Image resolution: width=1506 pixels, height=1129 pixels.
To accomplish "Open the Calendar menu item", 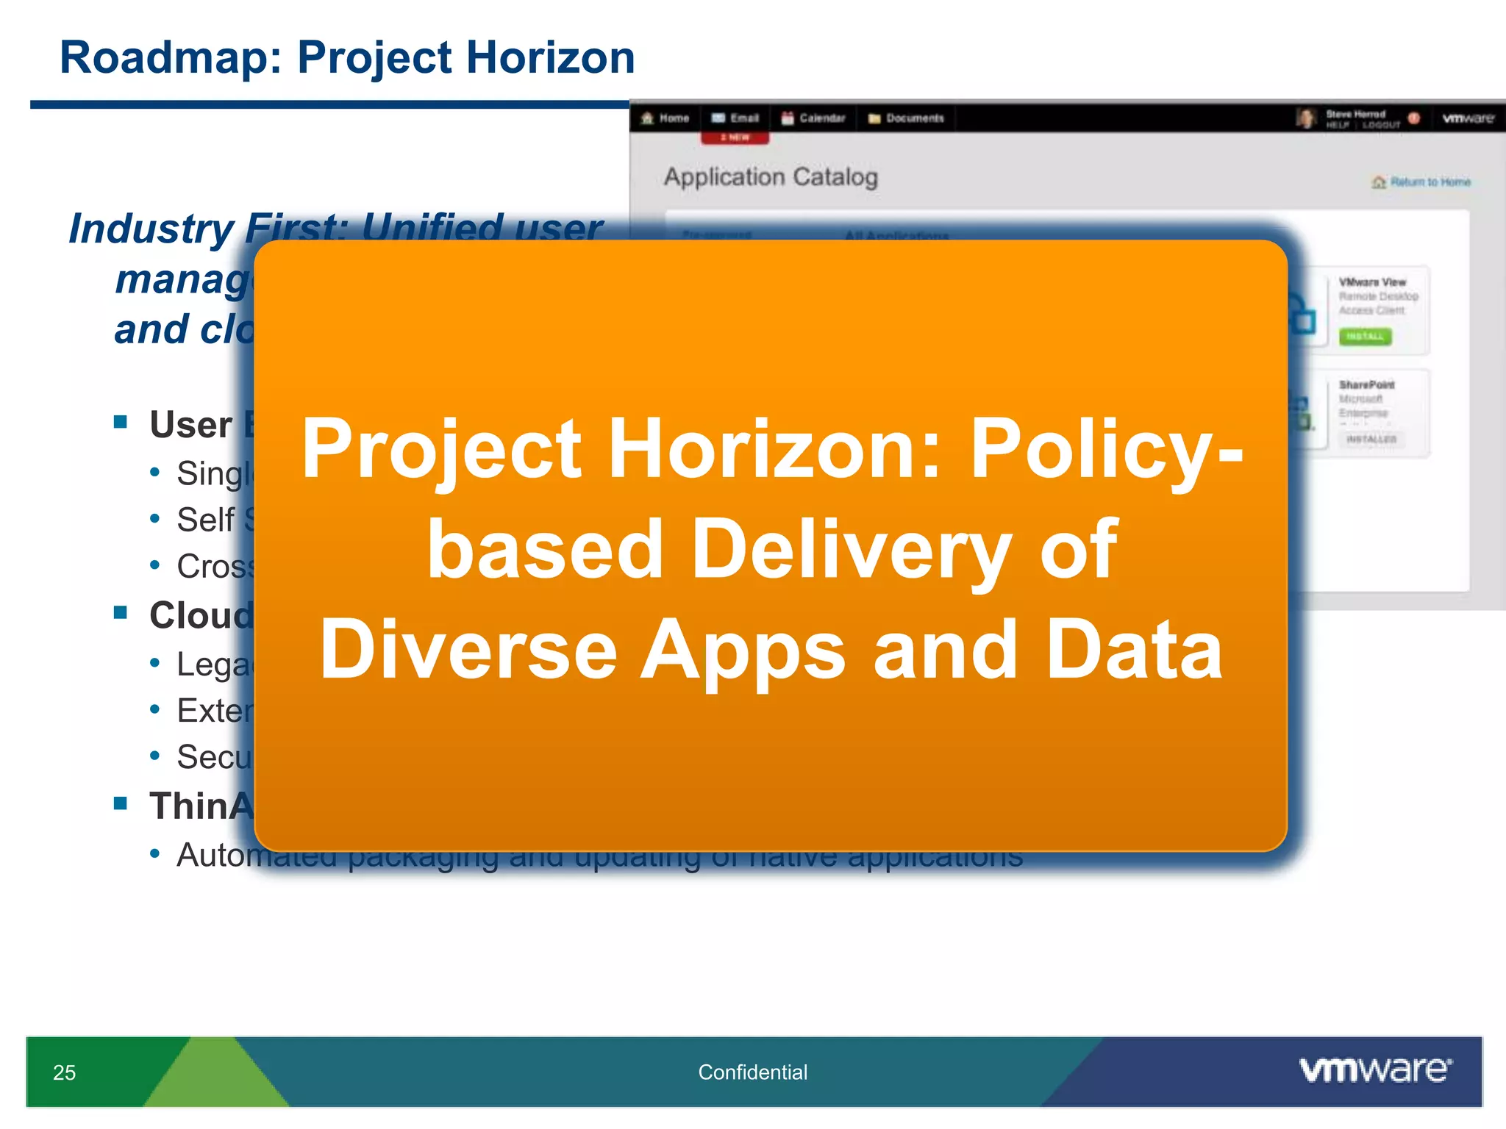I will pos(822,118).
